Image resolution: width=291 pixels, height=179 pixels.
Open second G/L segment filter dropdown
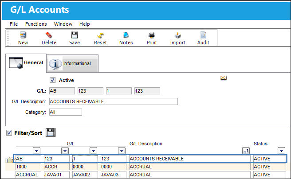(65, 151)
